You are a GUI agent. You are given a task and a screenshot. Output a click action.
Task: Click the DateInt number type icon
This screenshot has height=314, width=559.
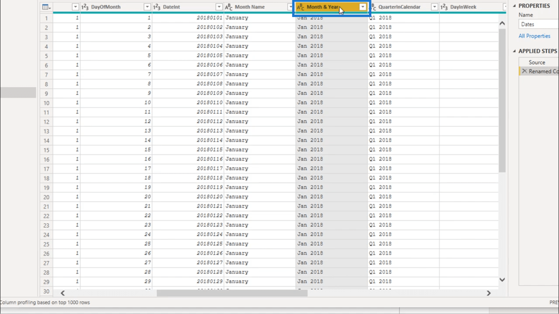pos(157,7)
